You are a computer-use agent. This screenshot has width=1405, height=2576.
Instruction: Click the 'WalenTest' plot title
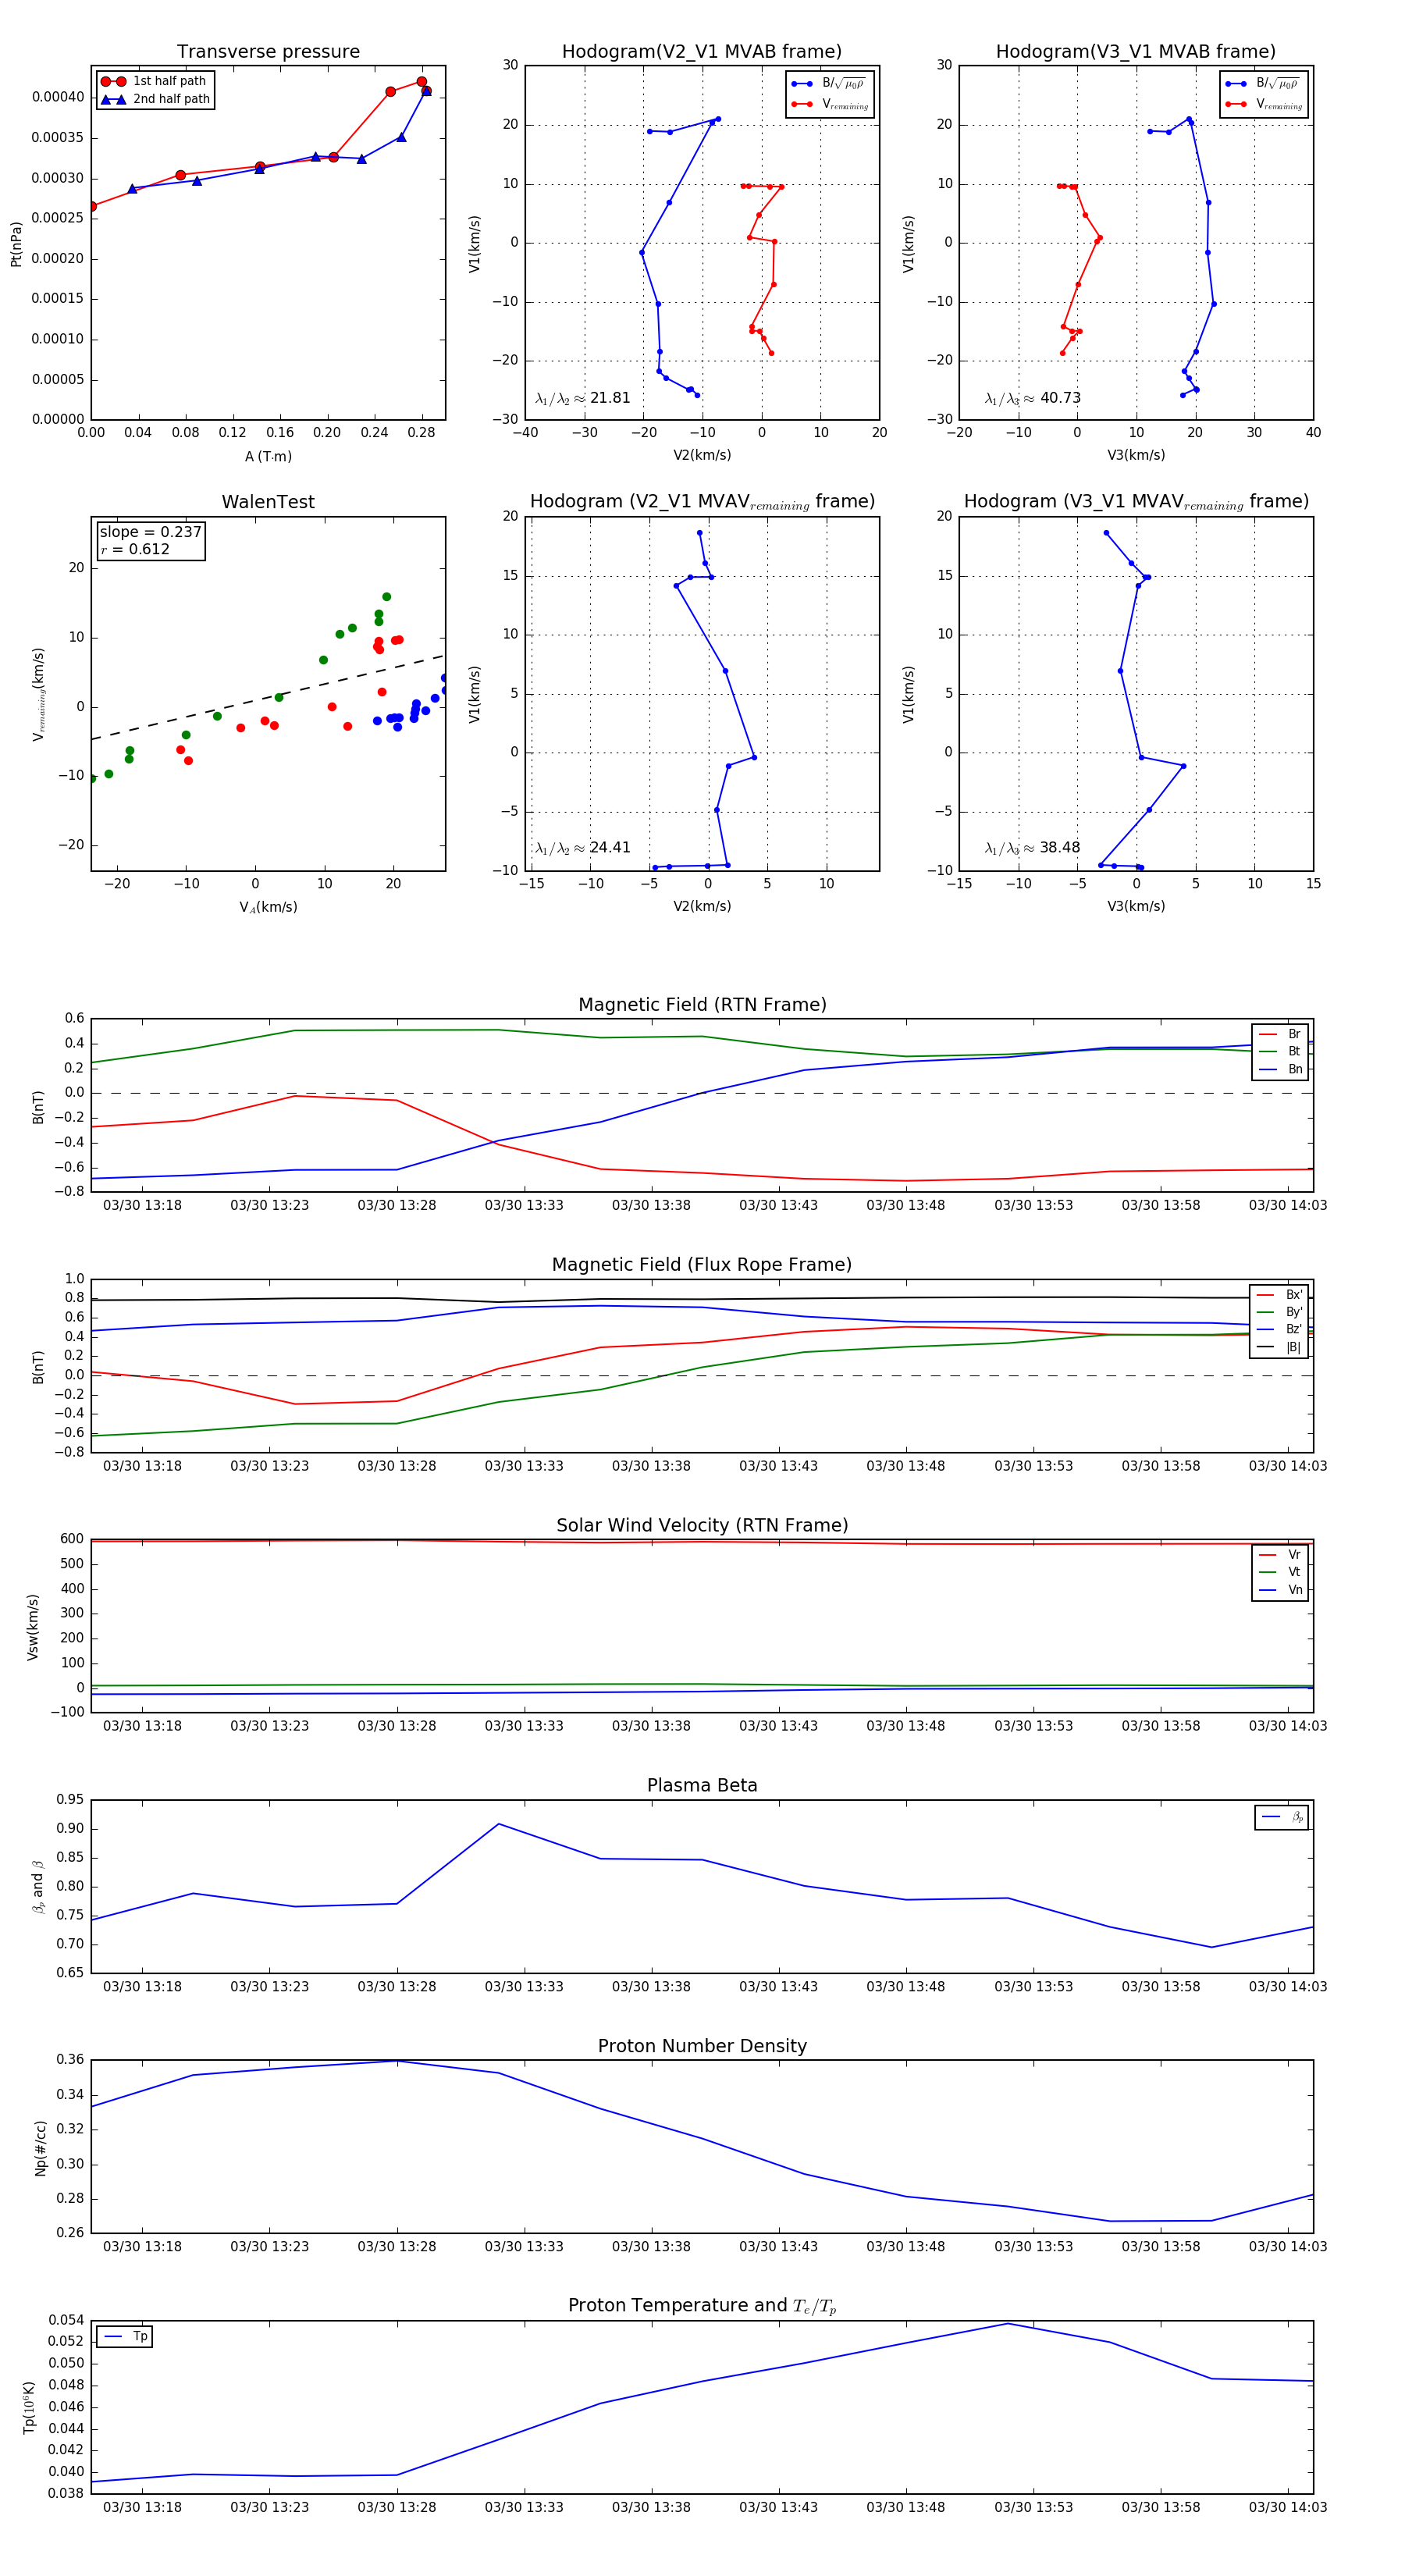point(268,502)
